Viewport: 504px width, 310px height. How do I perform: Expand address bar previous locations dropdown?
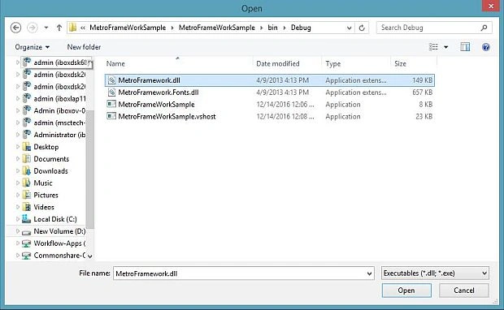click(349, 28)
